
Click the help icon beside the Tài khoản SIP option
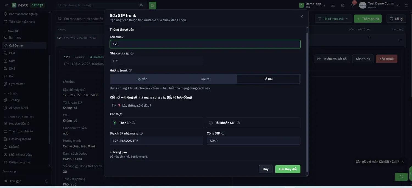point(238,123)
